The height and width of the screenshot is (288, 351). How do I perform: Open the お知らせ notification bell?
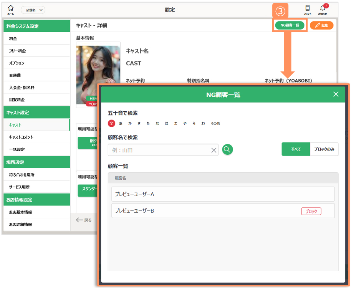coord(323,10)
